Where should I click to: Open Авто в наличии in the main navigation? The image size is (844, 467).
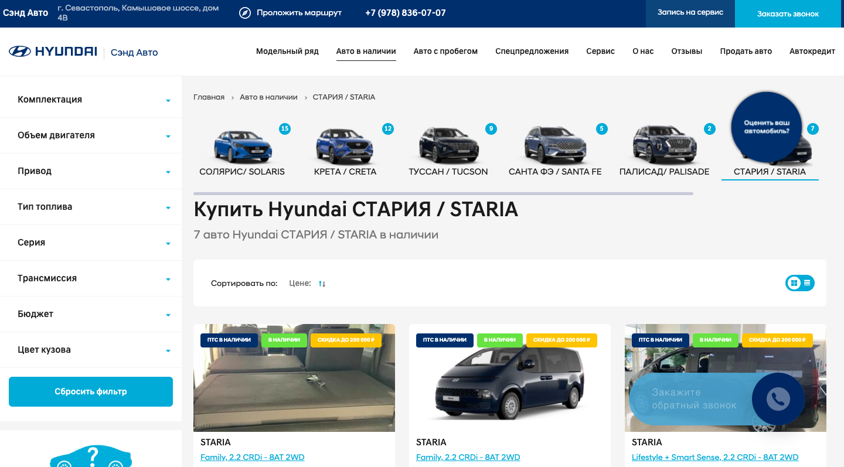pos(366,52)
